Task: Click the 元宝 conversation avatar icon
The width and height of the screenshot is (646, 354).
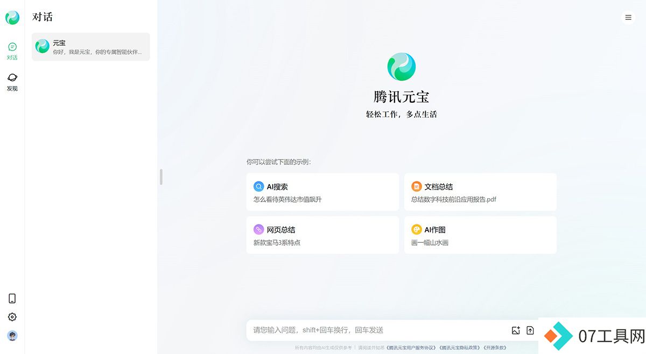Action: (x=43, y=47)
